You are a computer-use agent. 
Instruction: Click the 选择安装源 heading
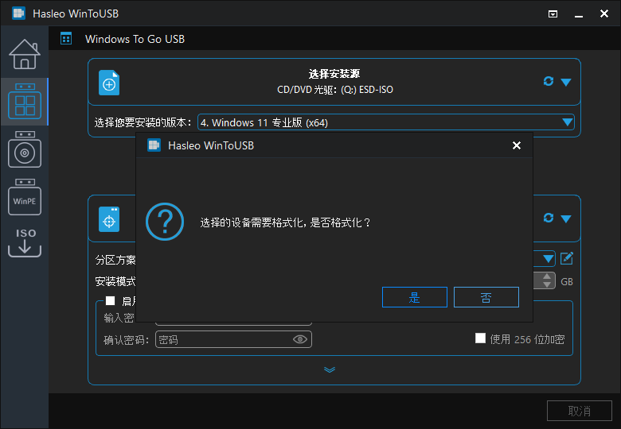click(x=334, y=74)
